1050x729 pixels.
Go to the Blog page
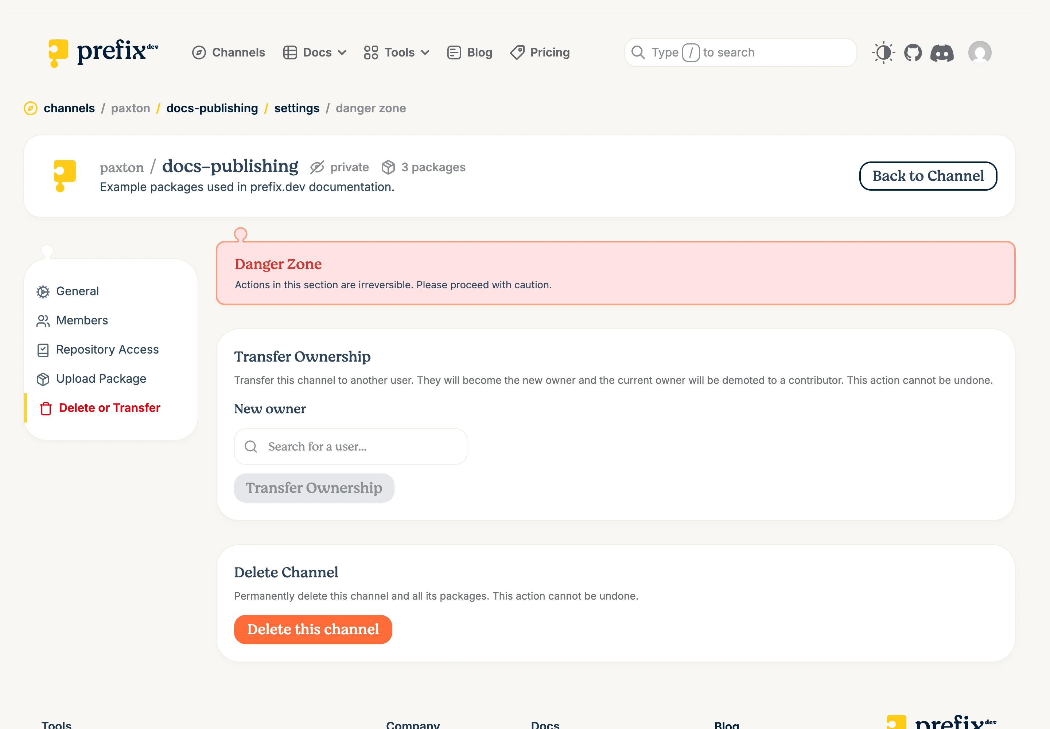tap(470, 52)
